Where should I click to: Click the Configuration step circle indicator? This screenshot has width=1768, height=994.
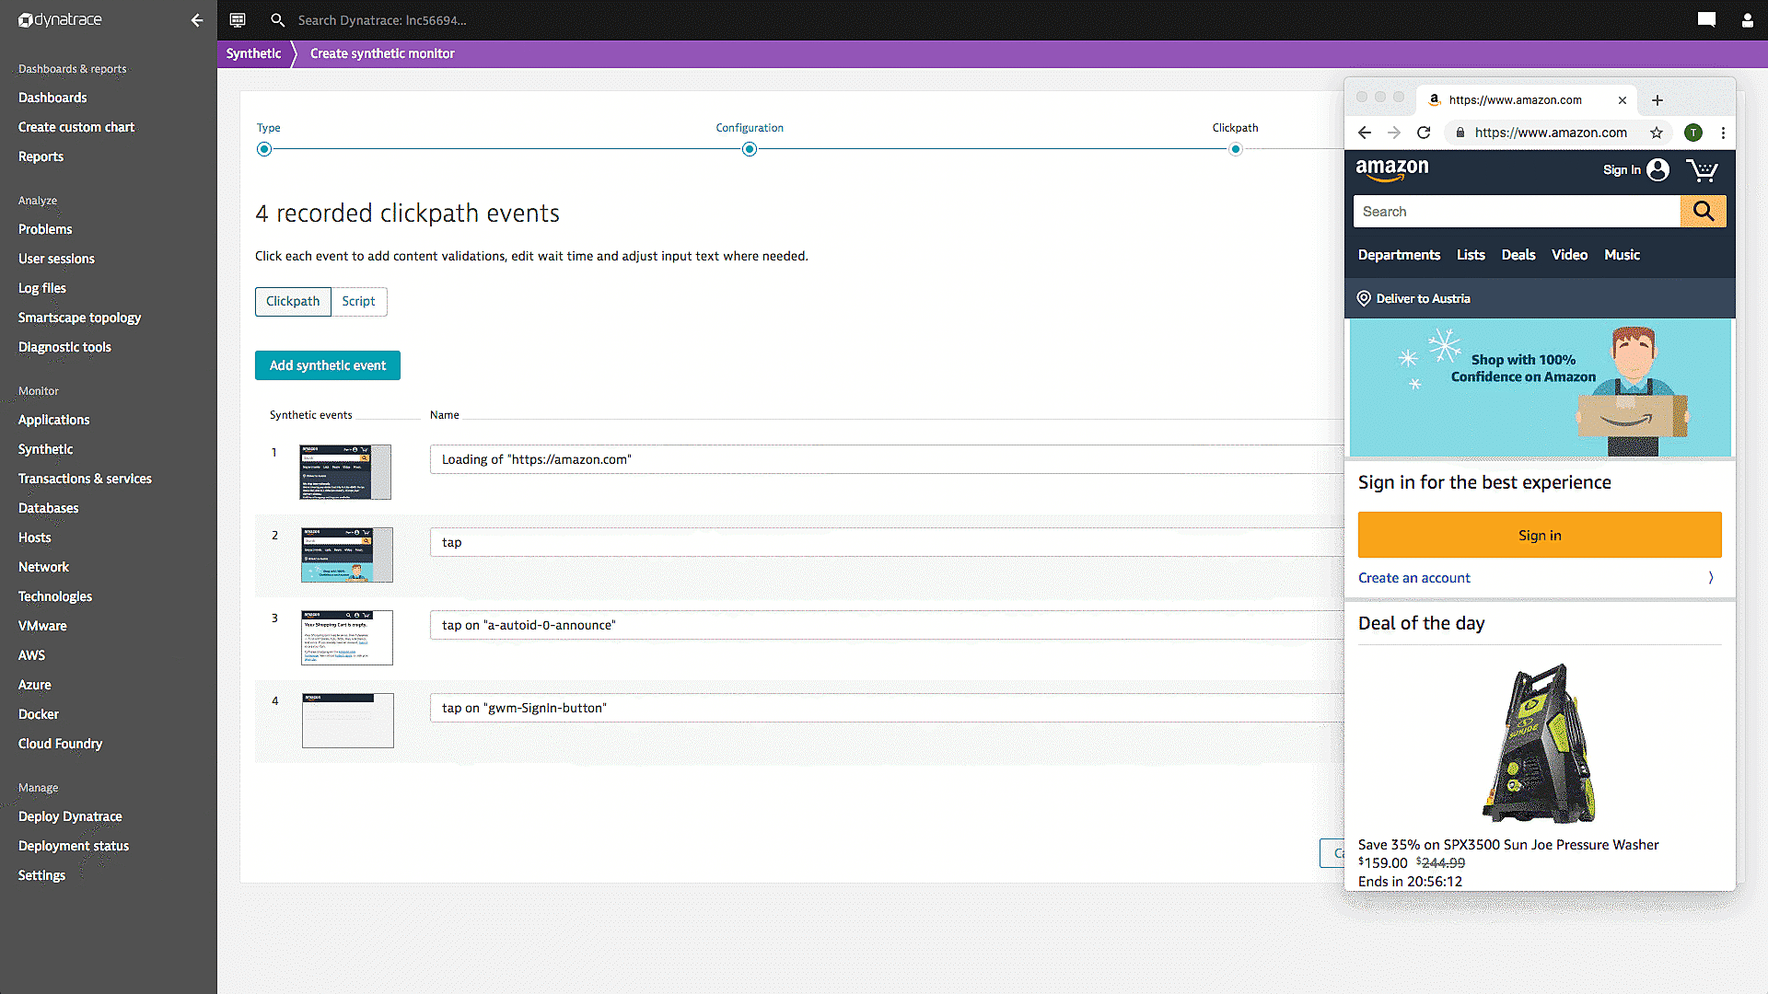tap(750, 148)
